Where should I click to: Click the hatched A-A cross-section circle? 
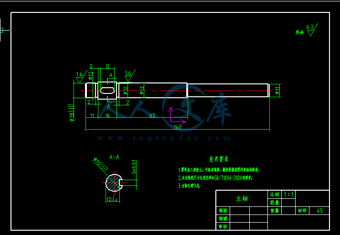(114, 182)
